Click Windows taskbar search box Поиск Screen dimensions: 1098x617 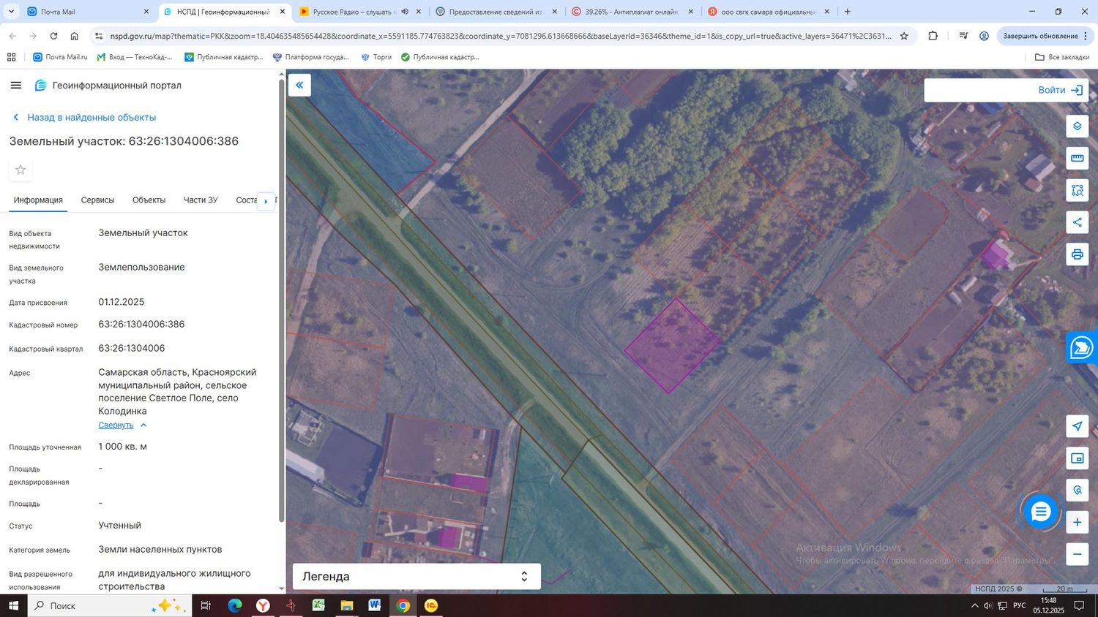point(110,605)
